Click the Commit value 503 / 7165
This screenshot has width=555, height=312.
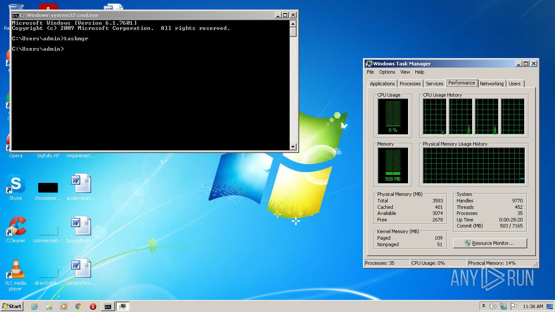tap(511, 226)
